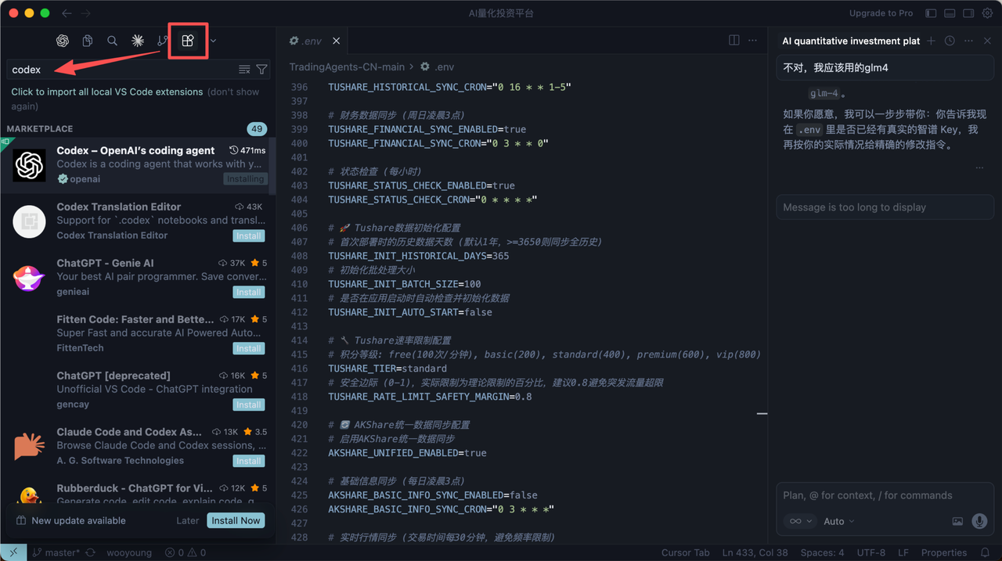Click Install Now for the update
The width and height of the screenshot is (1002, 561).
tap(236, 520)
